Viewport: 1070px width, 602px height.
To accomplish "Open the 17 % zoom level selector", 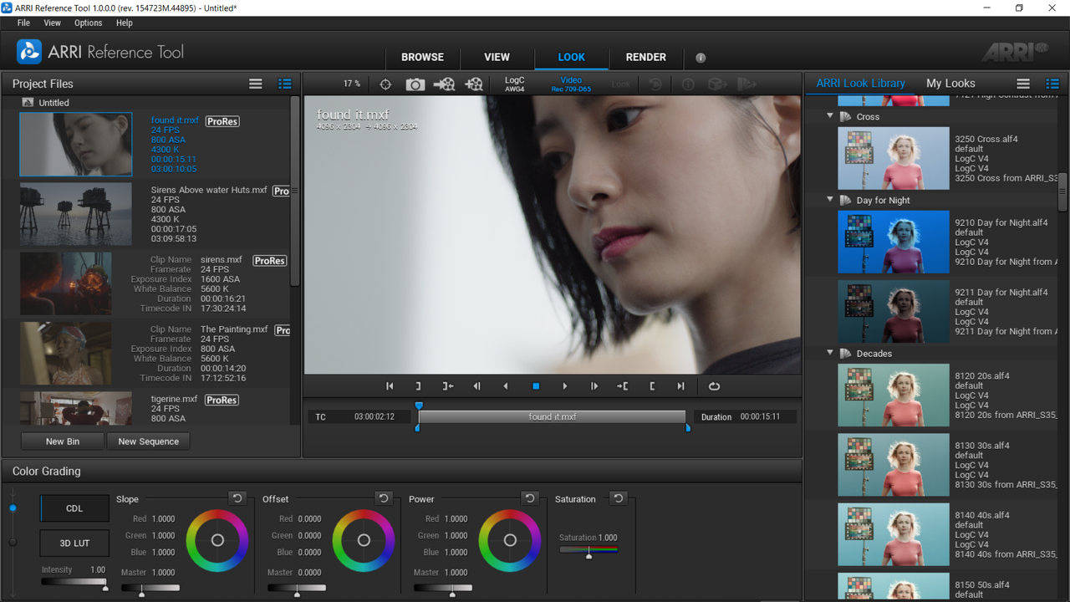I will [352, 84].
